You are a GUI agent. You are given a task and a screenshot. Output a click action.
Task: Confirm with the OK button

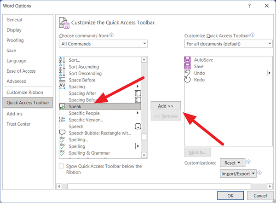pos(230,196)
